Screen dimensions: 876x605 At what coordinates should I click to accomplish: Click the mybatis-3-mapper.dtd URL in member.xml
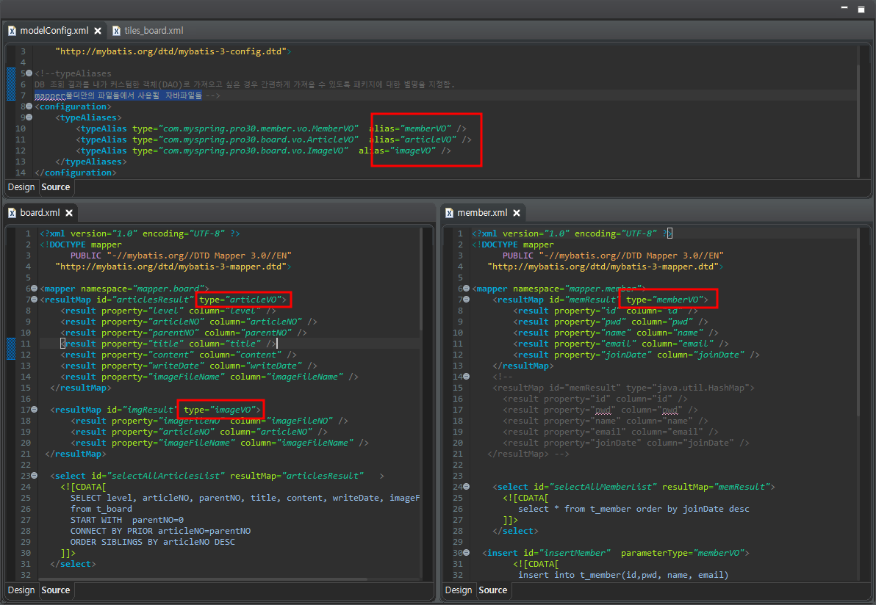pyautogui.click(x=606, y=267)
